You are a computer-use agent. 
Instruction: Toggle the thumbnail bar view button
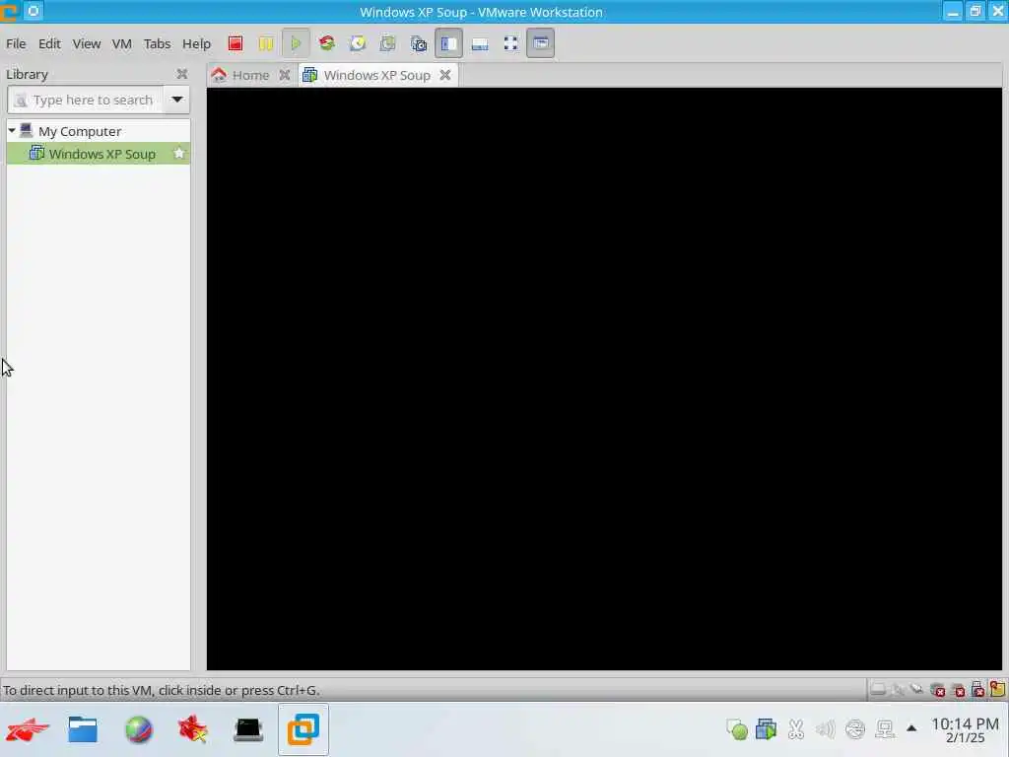tap(480, 43)
